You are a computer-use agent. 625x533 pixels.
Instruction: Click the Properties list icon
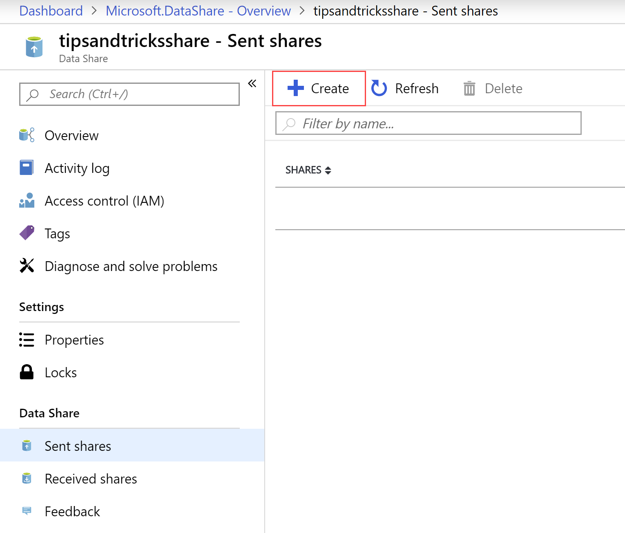(x=27, y=340)
